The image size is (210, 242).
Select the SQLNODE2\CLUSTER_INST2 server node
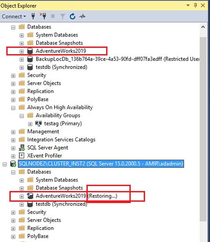100,164
